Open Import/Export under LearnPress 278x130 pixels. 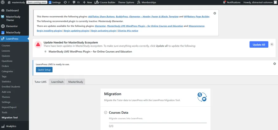(x=9, y=107)
